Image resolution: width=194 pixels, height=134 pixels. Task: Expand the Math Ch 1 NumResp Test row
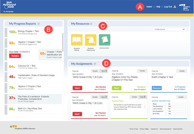click(6, 110)
